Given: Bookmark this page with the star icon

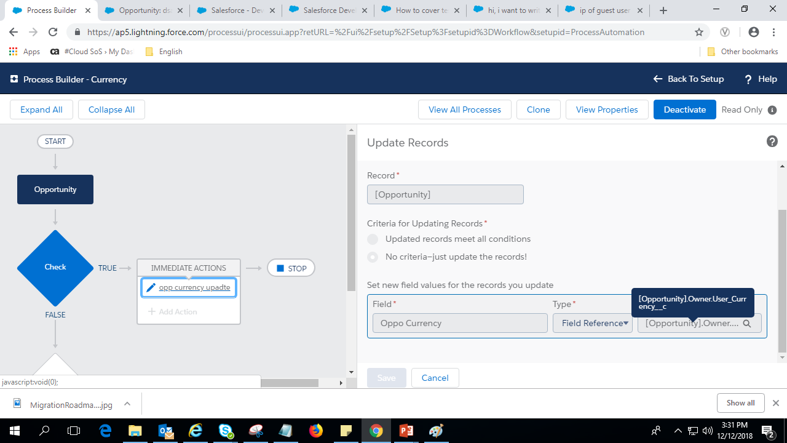Looking at the screenshot, I should pos(699,32).
